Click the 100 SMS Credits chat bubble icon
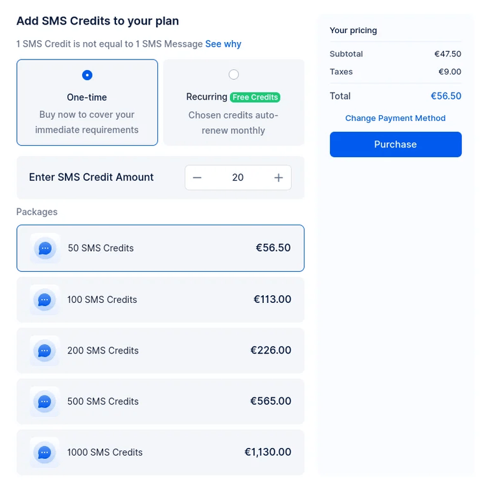This screenshot has height=490, width=486. [x=45, y=300]
